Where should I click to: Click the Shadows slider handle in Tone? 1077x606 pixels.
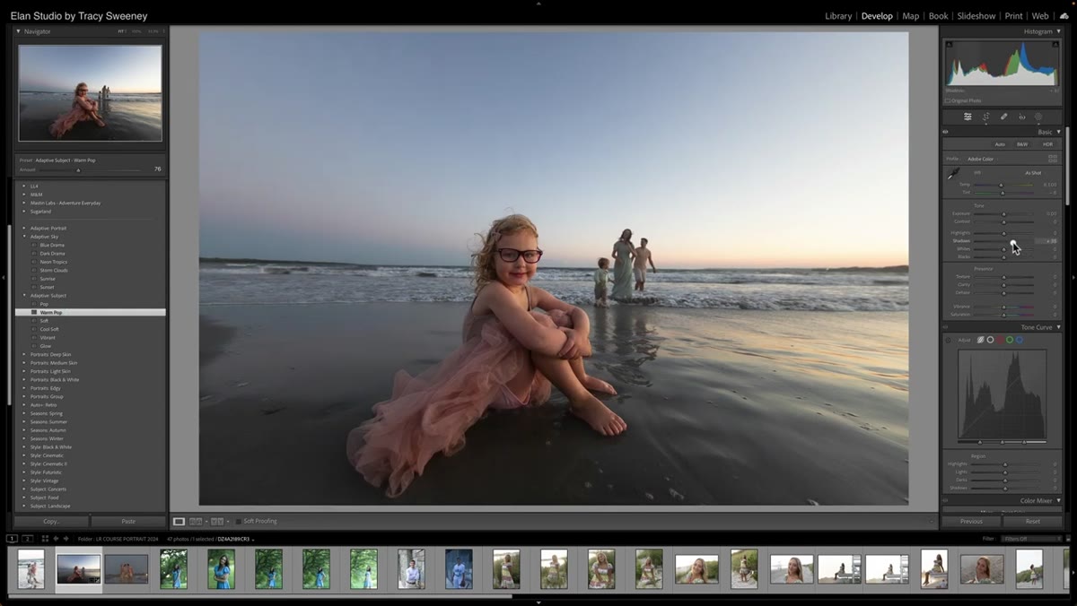pyautogui.click(x=1012, y=241)
